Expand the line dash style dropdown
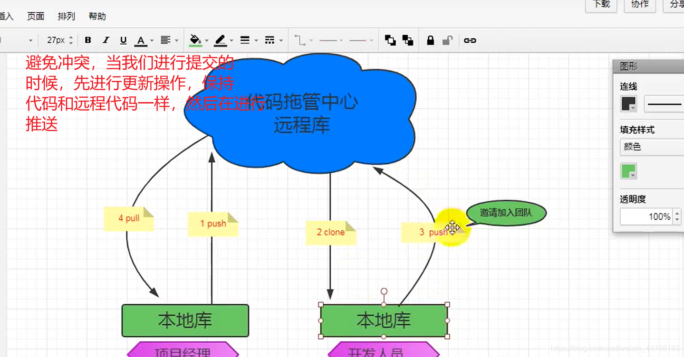Viewport: 684px width, 357px height. (x=281, y=41)
